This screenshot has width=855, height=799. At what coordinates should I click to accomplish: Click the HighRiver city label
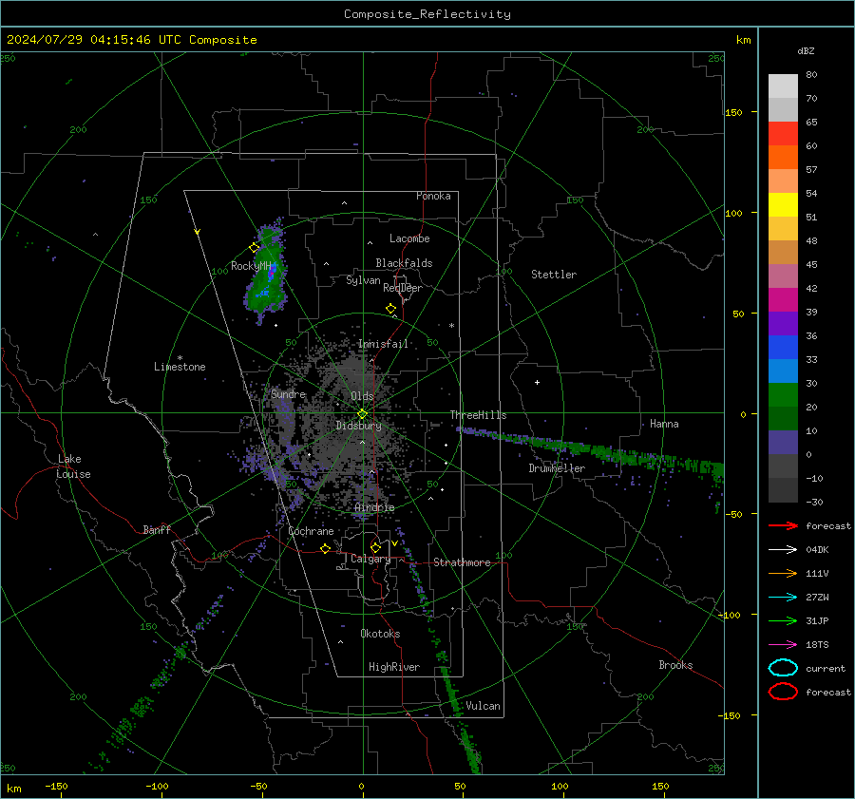click(x=394, y=667)
